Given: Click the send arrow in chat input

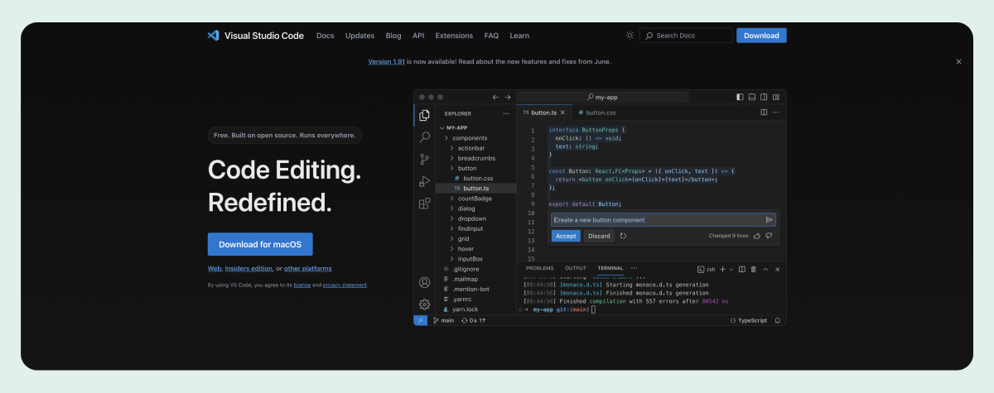Looking at the screenshot, I should pos(769,220).
